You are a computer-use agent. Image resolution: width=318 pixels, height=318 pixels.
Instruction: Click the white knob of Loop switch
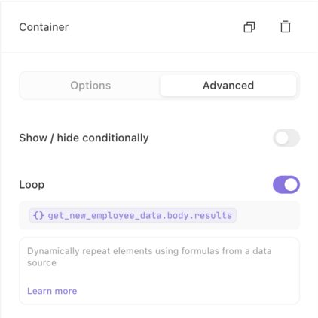(x=291, y=185)
